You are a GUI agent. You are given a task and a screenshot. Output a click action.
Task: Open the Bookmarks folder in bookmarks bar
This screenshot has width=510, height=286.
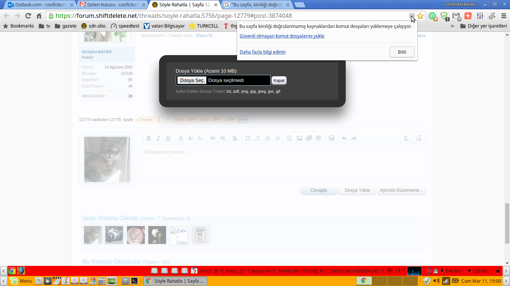(x=18, y=26)
